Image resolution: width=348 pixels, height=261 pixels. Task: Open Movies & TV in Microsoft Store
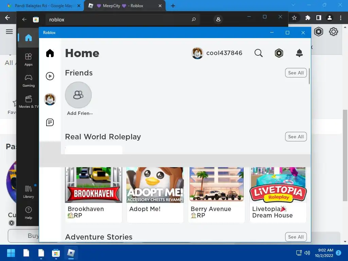pos(29,102)
